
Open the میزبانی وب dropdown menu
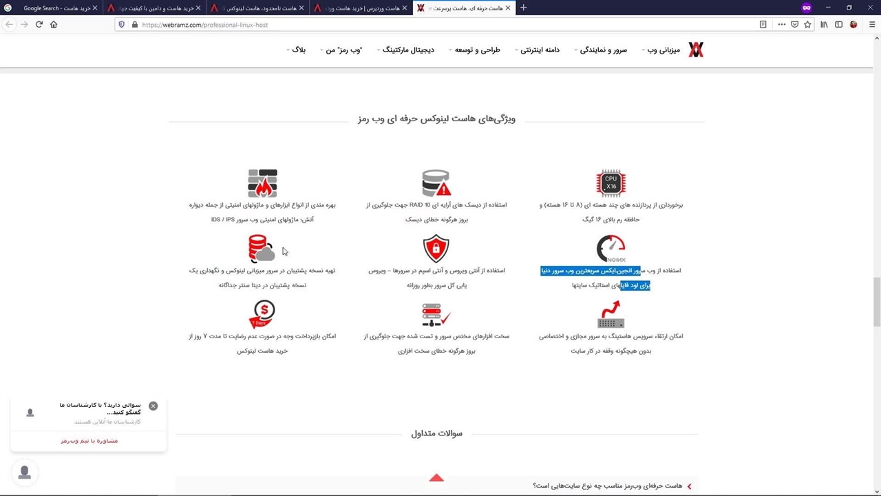coord(662,50)
